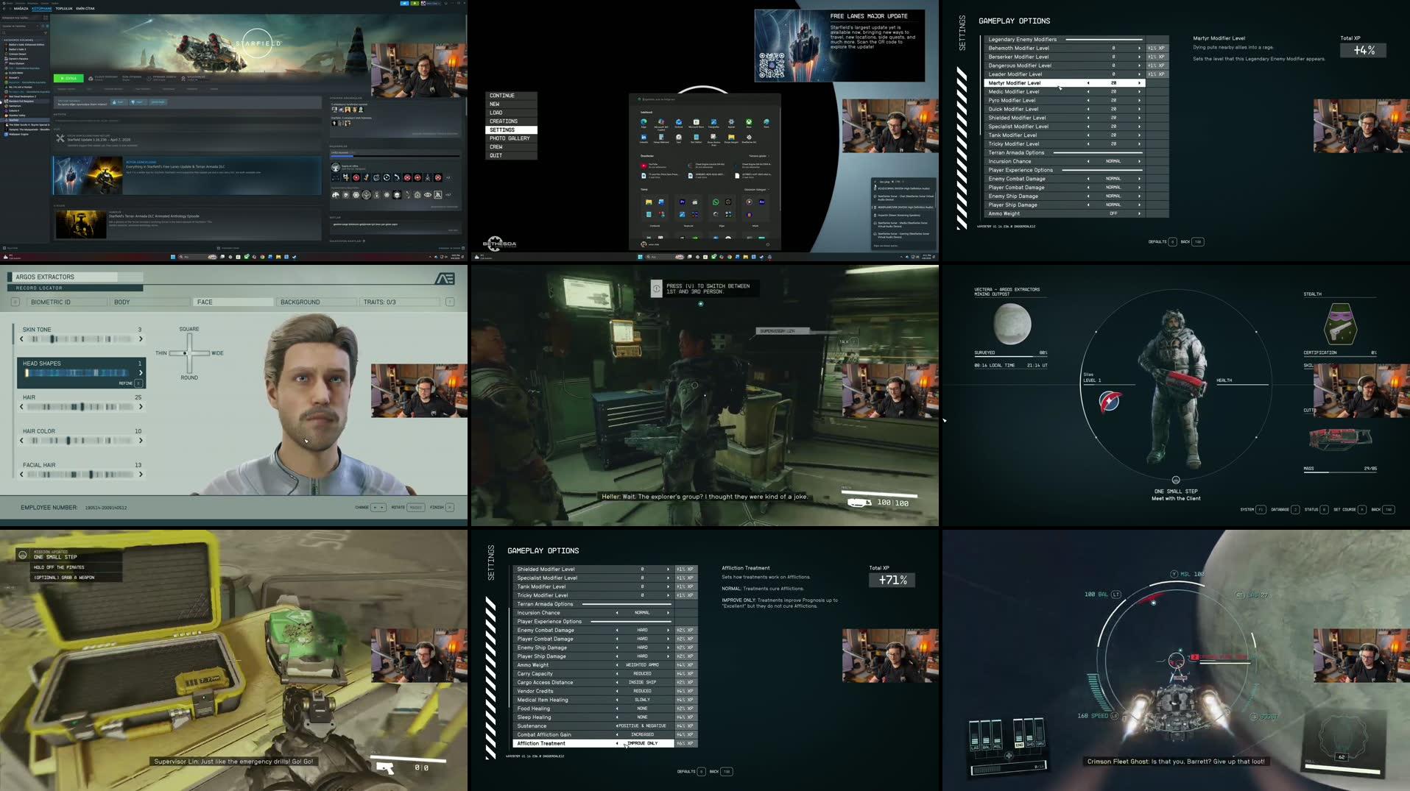Select PHOTO GALLERY in main menu
Viewport: 1410px width, 791px height.
[x=510, y=138]
